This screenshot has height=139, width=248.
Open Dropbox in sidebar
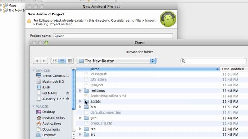pos(46,135)
